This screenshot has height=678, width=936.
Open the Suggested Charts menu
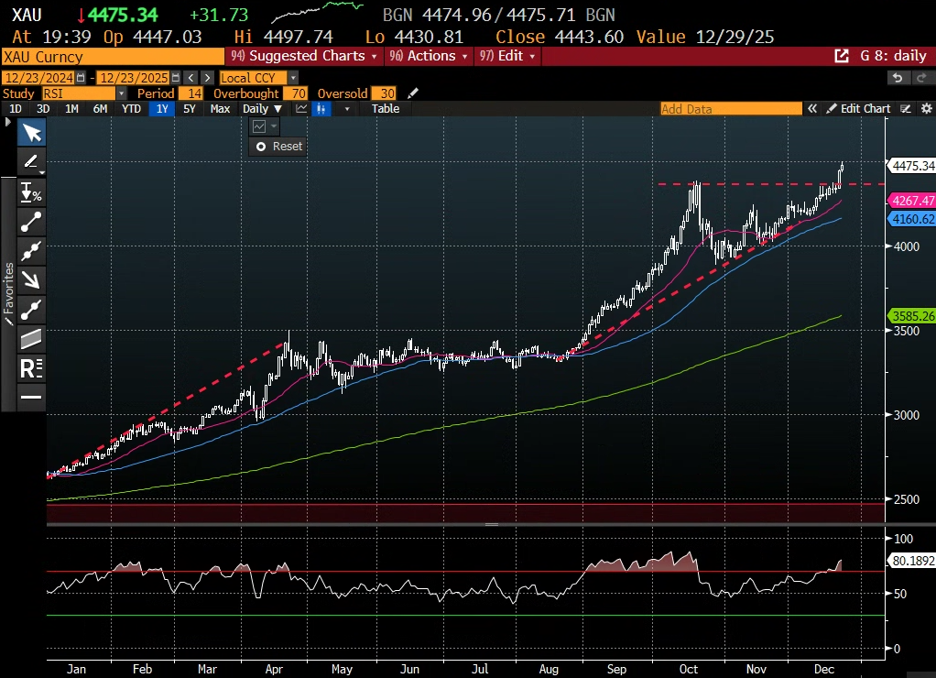tap(308, 56)
